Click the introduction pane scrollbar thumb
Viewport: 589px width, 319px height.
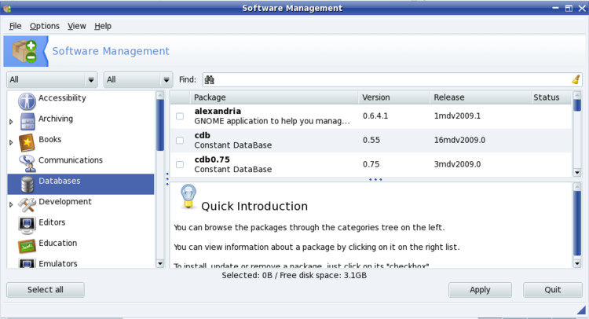(577, 223)
